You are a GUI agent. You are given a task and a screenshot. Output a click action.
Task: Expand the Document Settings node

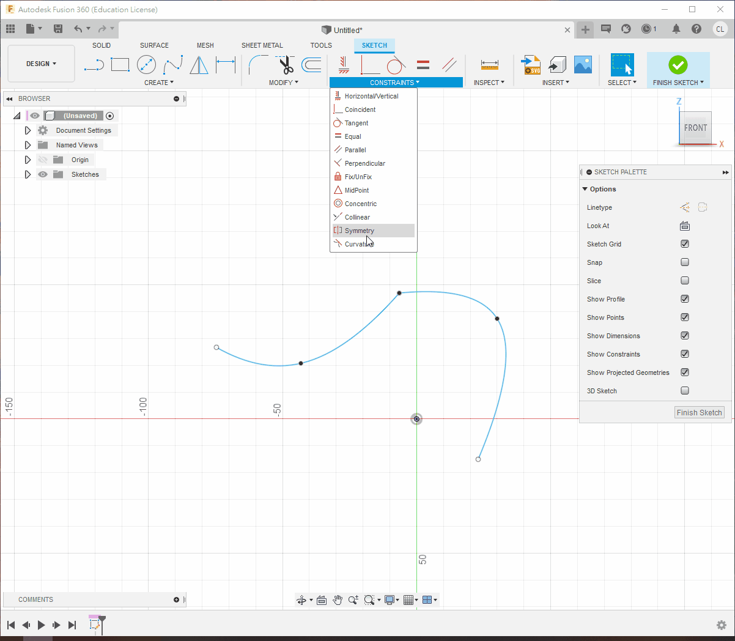pos(28,130)
